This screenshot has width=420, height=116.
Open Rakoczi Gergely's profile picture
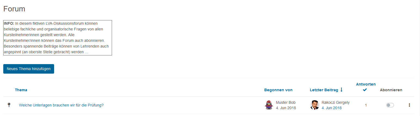click(x=315, y=105)
